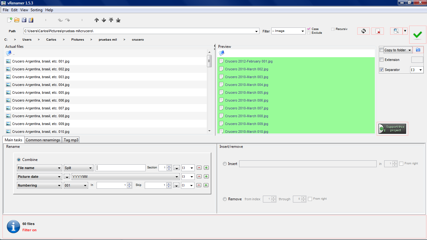Screen dimensions: 427x240
Task: Click the new file icon in toolbar
Action: pyautogui.click(x=10, y=20)
